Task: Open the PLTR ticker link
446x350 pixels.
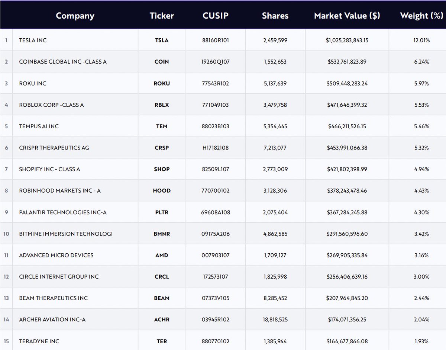Action: coord(162,212)
